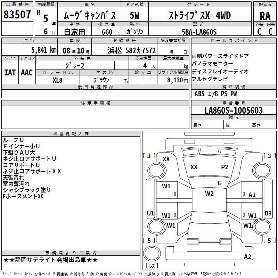This screenshot has width=278, height=278.
Task: Click the 乗車定員 header
Action: click(143, 58)
